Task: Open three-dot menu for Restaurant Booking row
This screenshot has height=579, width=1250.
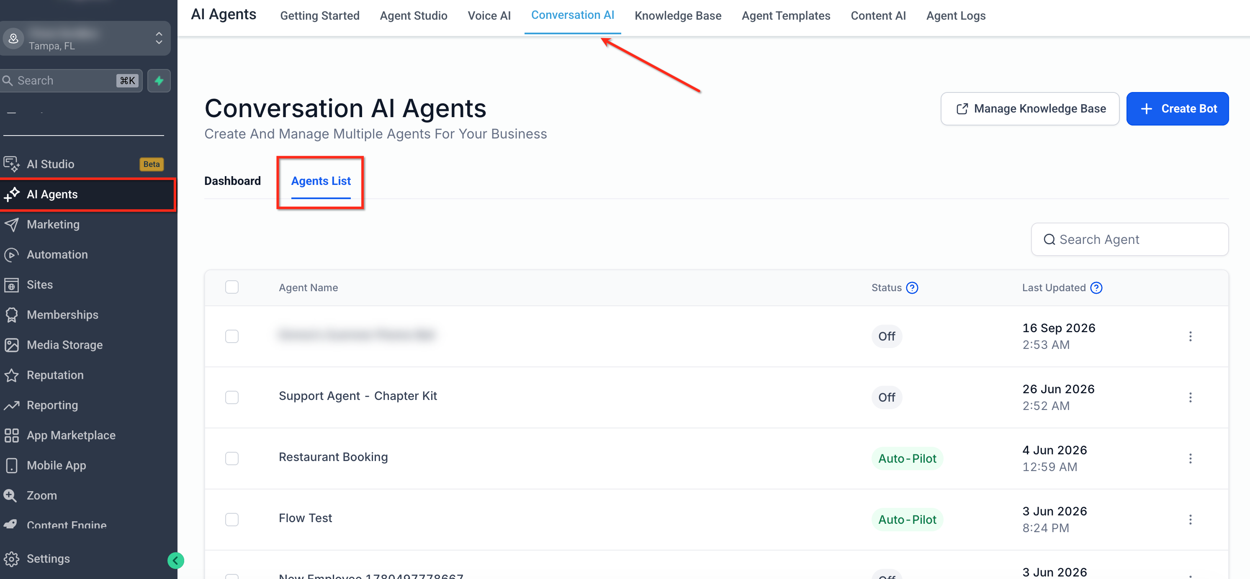Action: click(x=1190, y=458)
